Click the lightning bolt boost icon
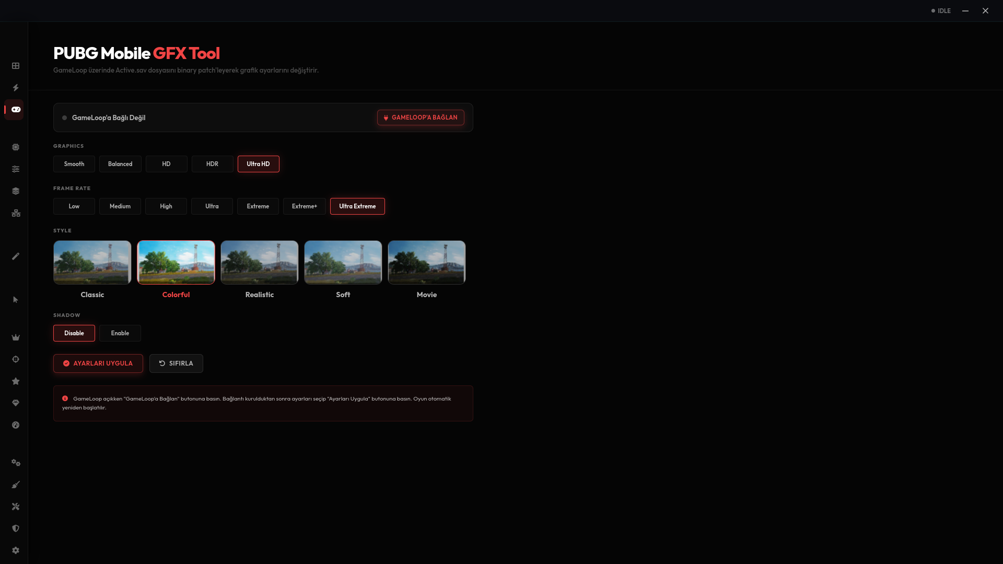 [16, 88]
